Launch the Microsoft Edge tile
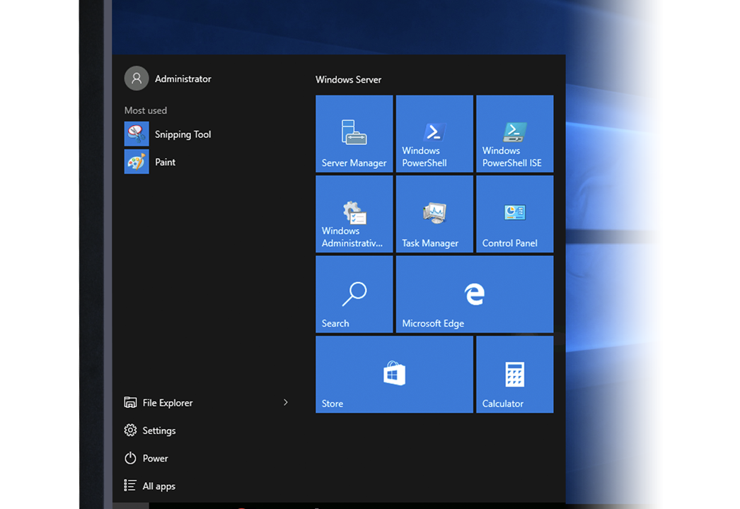 point(474,294)
